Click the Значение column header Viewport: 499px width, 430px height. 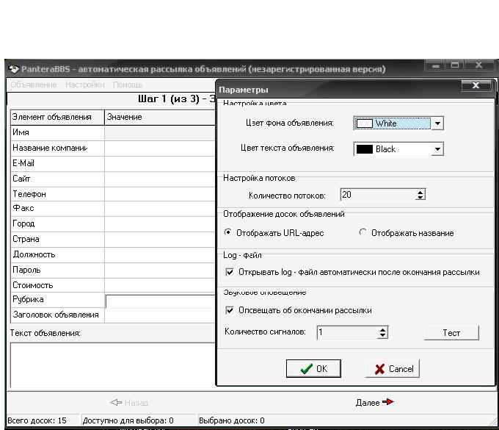(x=160, y=118)
